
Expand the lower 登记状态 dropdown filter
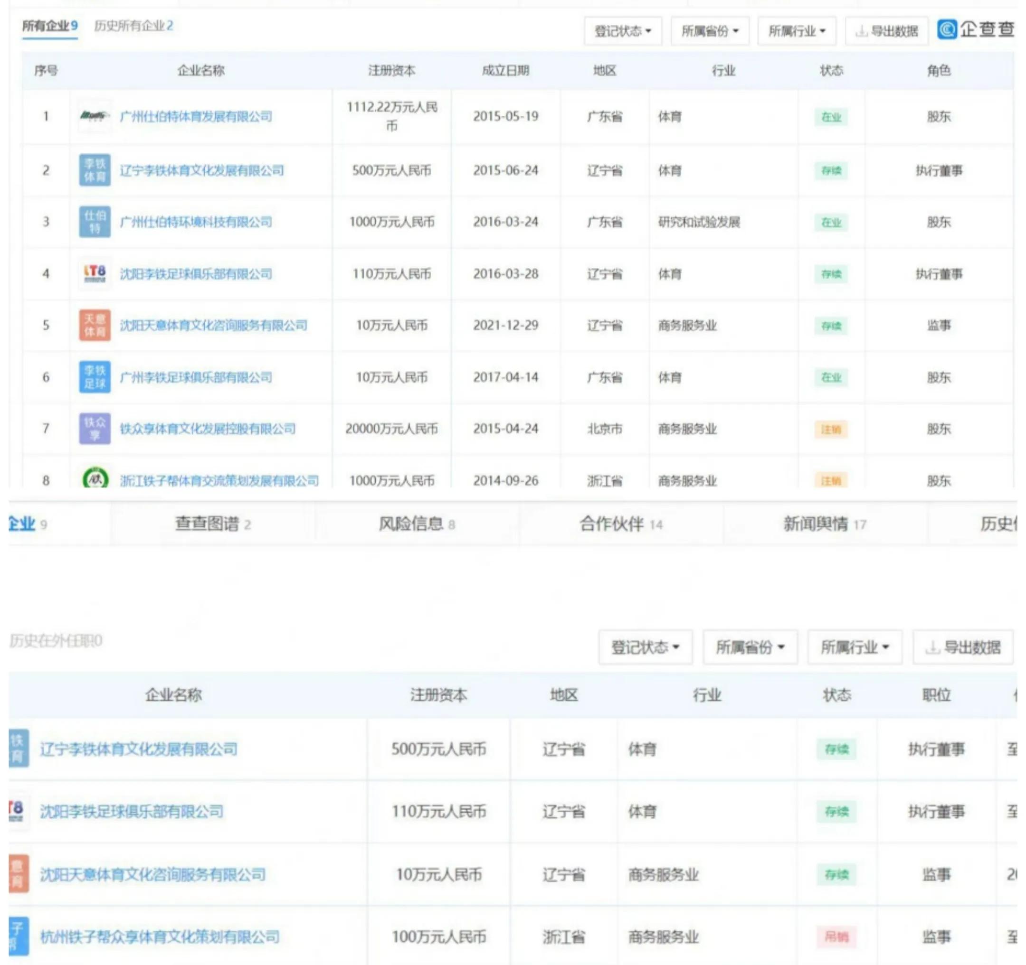point(645,647)
